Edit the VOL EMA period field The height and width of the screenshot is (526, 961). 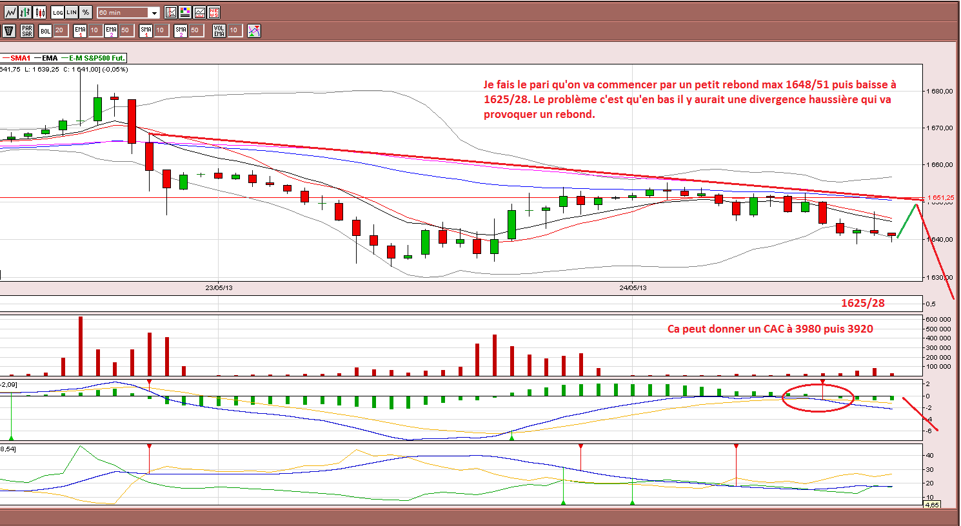[x=235, y=30]
